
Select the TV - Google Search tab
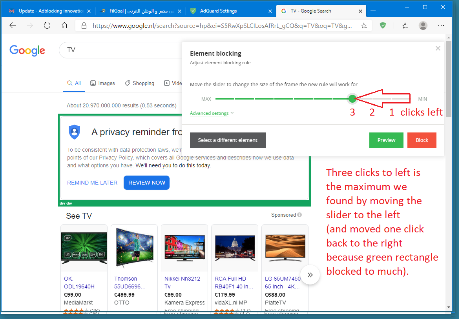point(321,11)
